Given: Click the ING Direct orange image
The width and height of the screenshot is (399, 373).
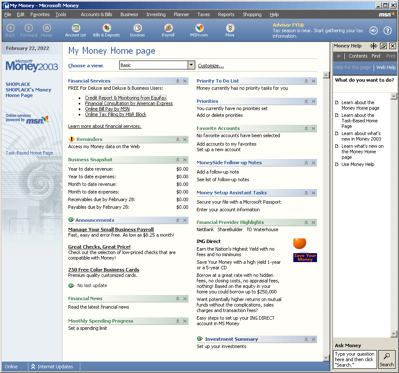Looking at the screenshot, I should [x=300, y=243].
